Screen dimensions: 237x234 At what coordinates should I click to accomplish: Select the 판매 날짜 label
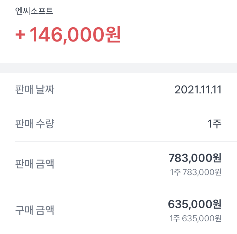35,90
